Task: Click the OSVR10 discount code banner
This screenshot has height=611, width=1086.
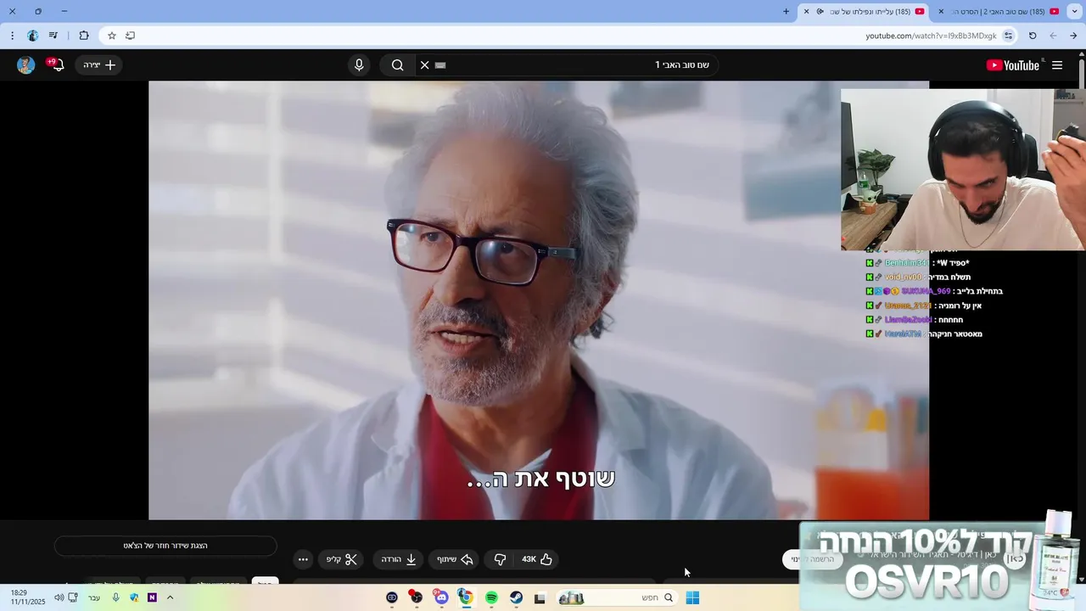Action: [x=942, y=564]
